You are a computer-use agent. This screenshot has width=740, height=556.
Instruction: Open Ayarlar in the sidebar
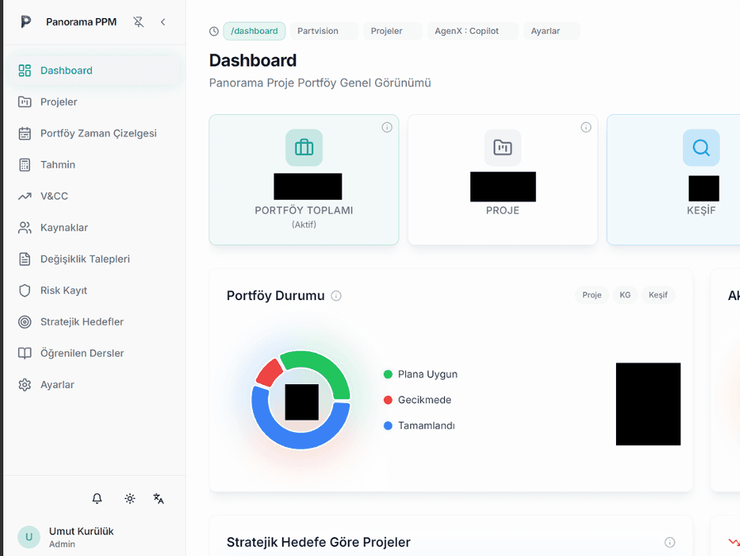(x=95, y=385)
